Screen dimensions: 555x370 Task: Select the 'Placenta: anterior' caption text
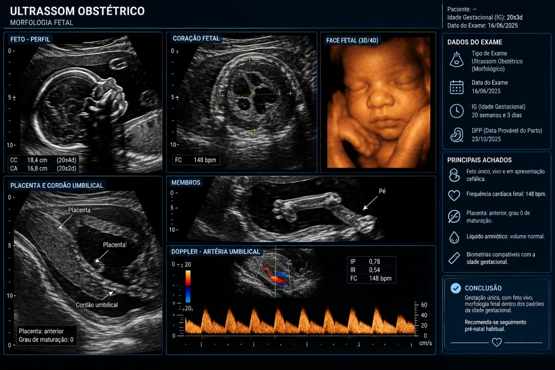(41, 331)
